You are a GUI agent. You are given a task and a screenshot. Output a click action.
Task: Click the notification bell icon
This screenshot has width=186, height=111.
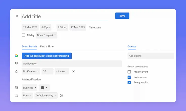(16, 71)
